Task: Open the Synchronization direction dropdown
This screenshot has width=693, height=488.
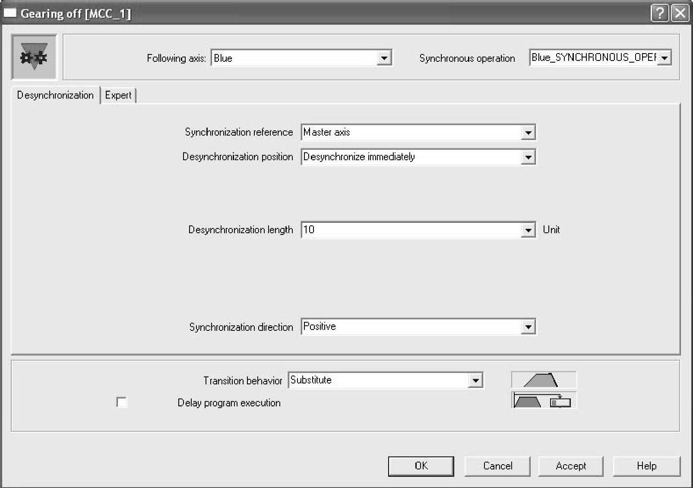Action: click(x=528, y=327)
